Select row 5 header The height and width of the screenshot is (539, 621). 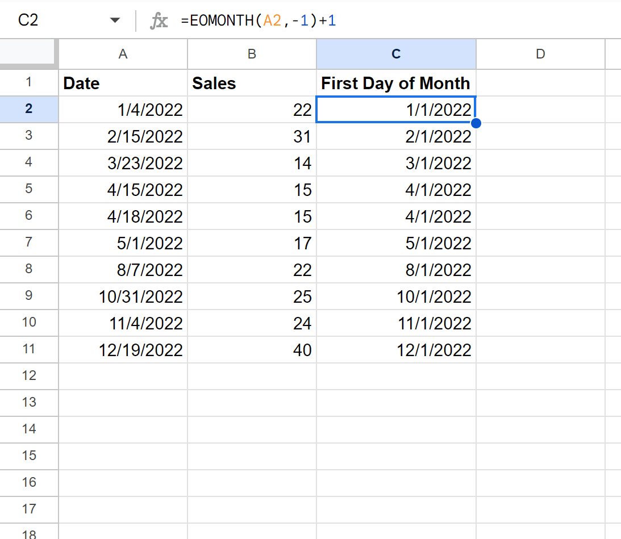29,189
